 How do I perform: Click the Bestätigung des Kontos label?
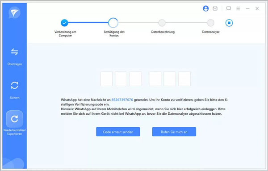[114, 33]
